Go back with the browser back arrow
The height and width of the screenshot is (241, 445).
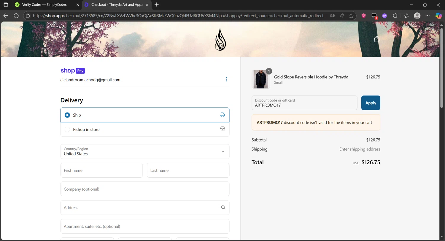coord(6,16)
